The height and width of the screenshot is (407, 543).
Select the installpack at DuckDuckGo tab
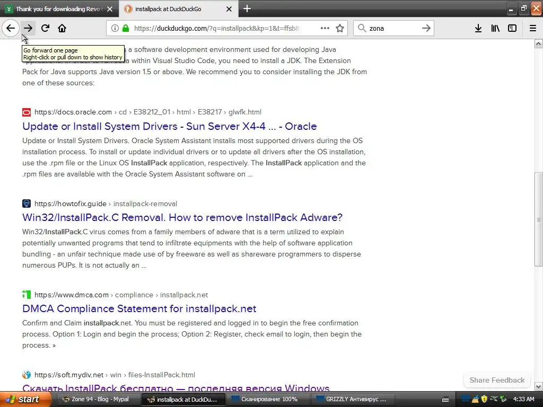pyautogui.click(x=178, y=9)
